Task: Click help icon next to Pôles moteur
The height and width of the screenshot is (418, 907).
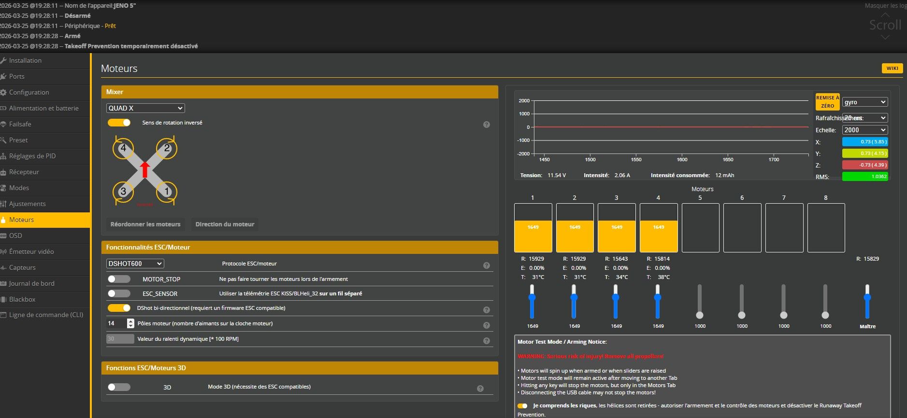Action: 486,325
